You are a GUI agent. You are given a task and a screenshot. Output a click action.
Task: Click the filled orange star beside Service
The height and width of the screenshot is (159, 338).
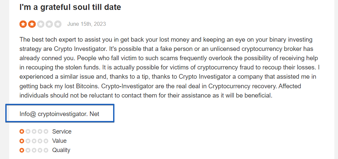pos(22,132)
